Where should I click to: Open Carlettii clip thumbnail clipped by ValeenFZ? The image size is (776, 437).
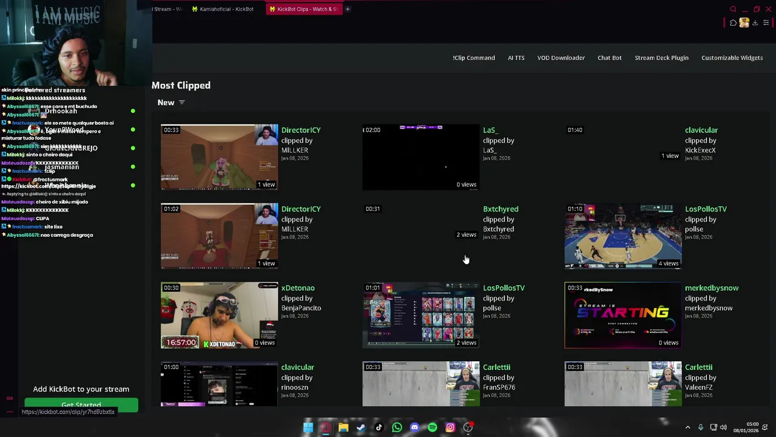coord(623,384)
